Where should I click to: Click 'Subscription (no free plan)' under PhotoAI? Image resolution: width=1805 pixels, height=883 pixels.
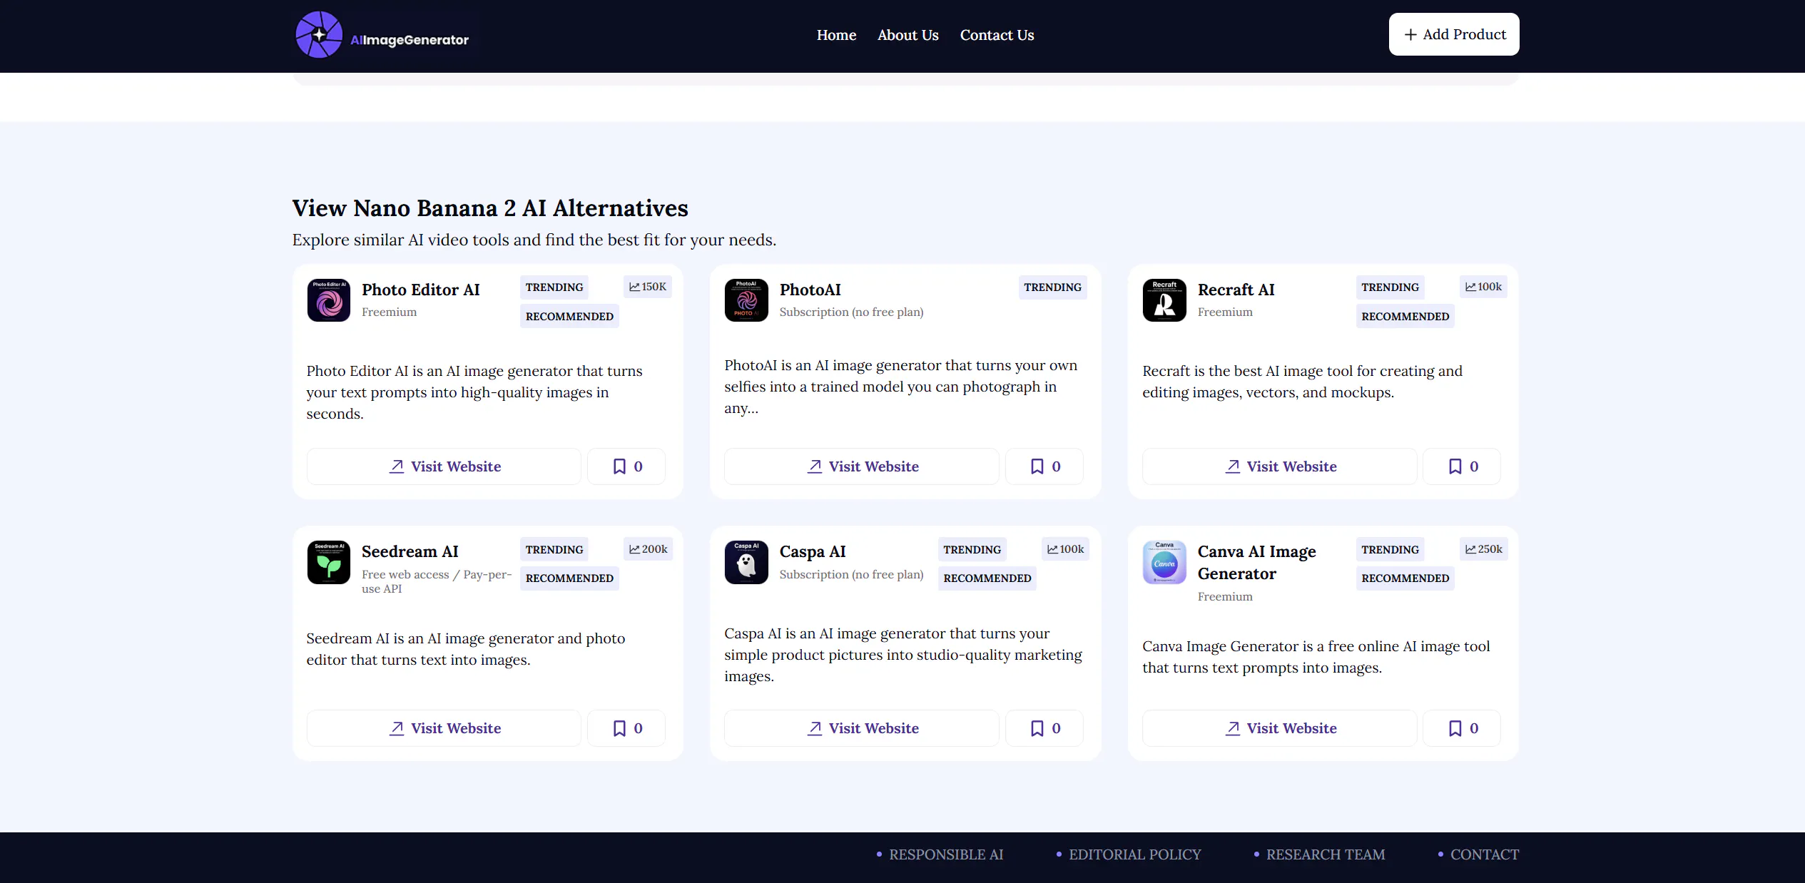click(x=851, y=312)
